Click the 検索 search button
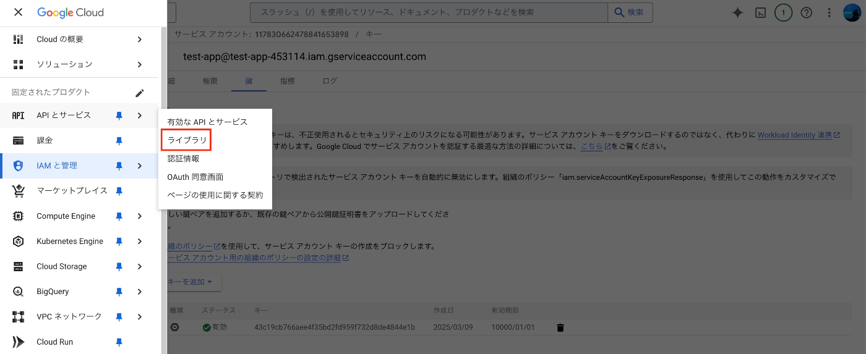866x354 pixels. pos(630,12)
